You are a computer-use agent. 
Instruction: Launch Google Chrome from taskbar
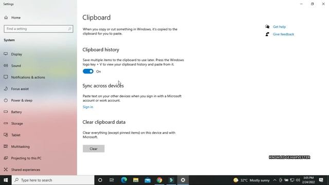coord(159,180)
